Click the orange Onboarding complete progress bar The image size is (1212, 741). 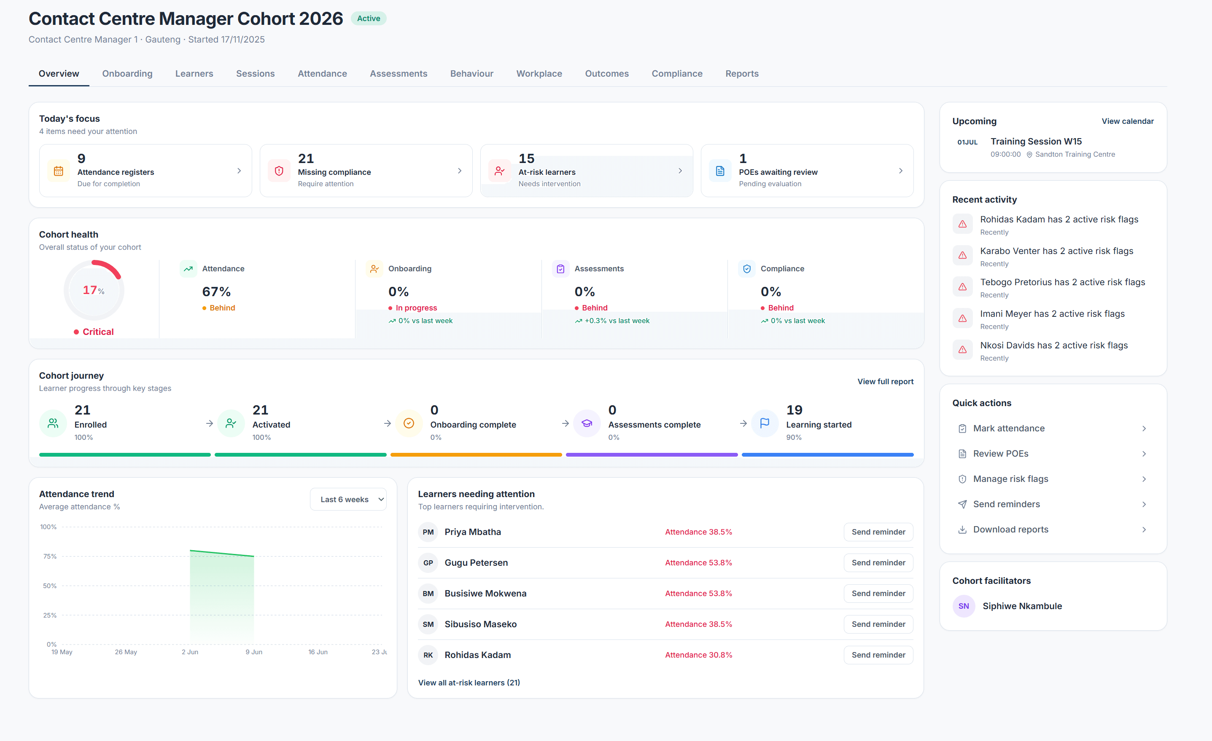(x=476, y=455)
